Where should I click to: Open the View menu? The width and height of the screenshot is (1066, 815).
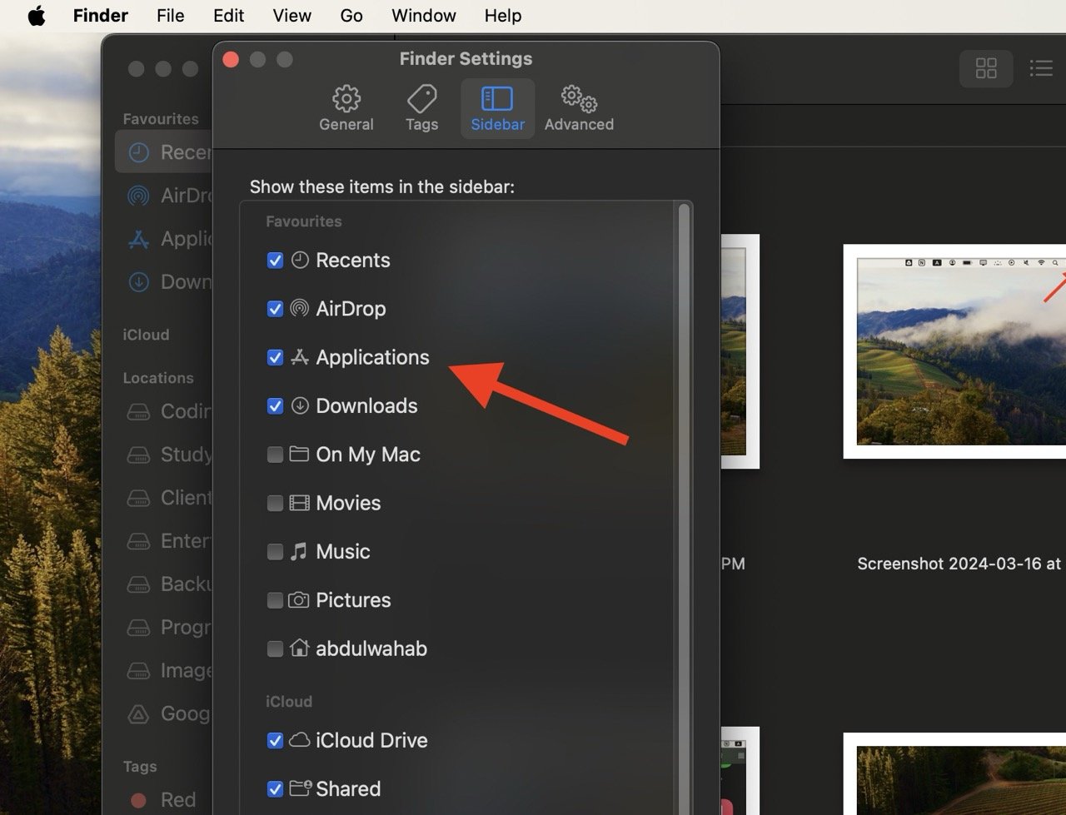(292, 16)
